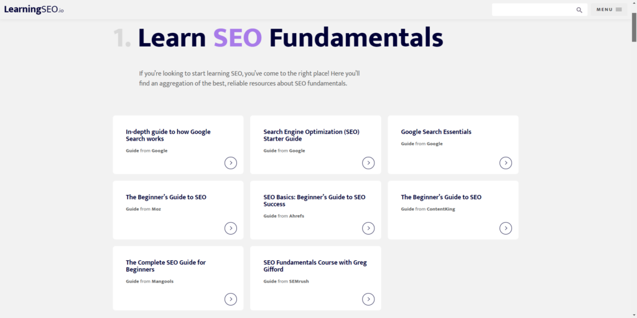637x318 pixels.
Task: Click arrow icon on ContentKing guide card
Action: (506, 228)
